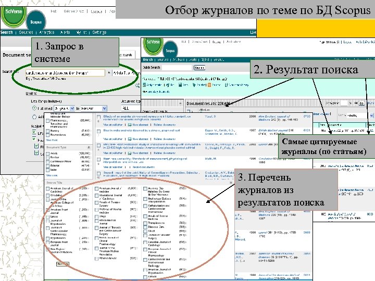Check the Review document type checkbox
This screenshot has width=375, height=281.
[47, 158]
